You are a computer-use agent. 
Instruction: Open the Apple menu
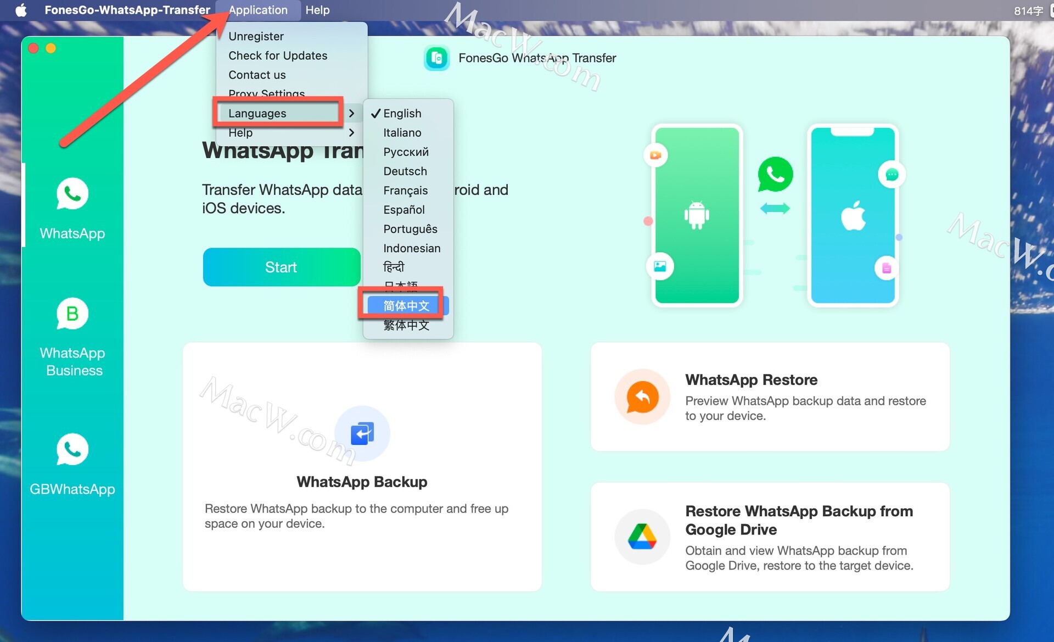tap(21, 10)
